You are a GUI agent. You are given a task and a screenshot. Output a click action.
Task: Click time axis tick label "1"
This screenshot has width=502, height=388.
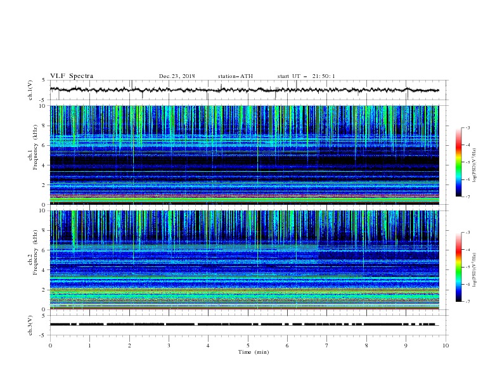pyautogui.click(x=89, y=346)
